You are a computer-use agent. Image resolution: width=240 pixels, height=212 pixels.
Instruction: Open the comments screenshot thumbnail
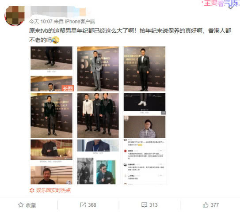pos(145,162)
